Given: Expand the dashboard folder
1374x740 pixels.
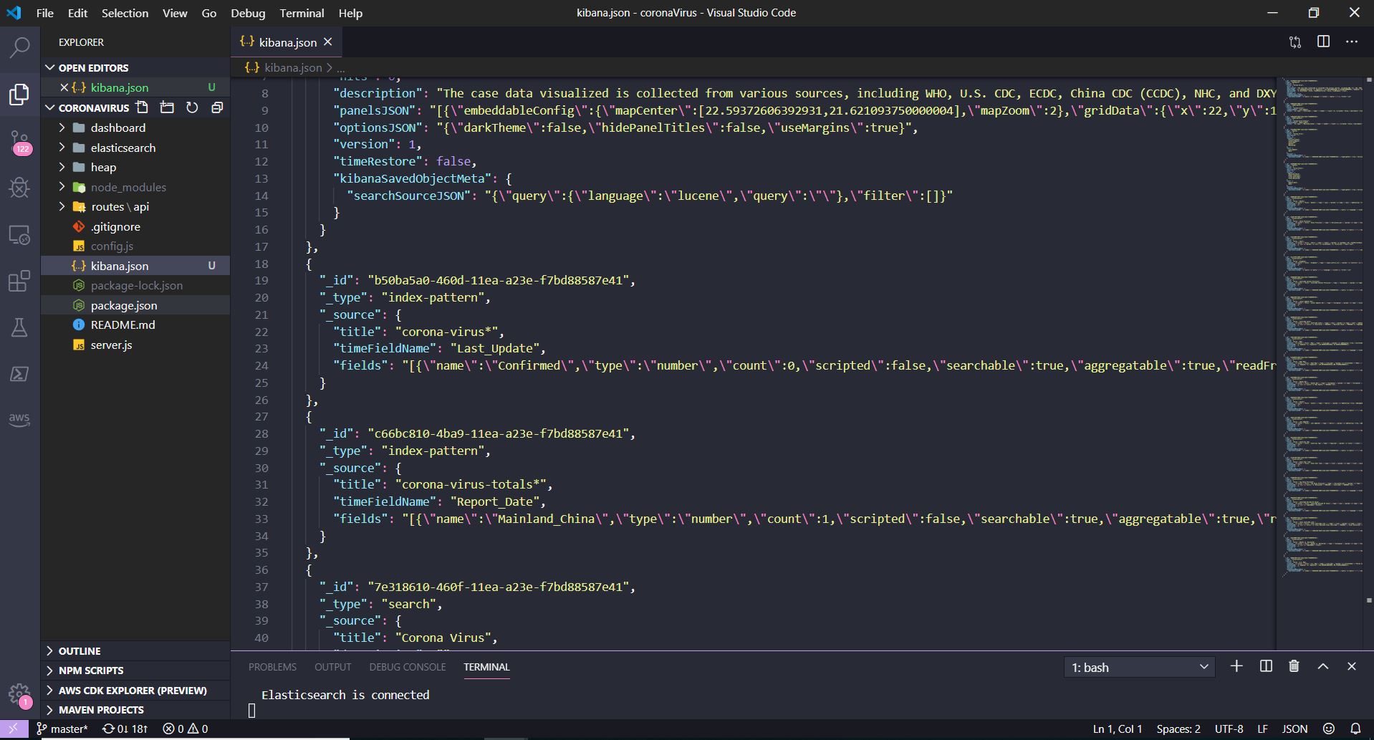Looking at the screenshot, I should [x=135, y=128].
